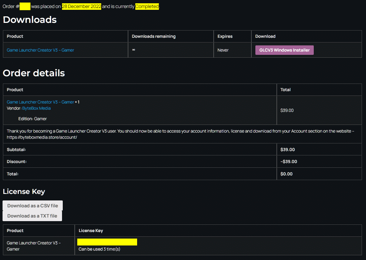Open Game Launcher Creator V3 link in Downloads
Screen dimensions: 366x260
40,50
